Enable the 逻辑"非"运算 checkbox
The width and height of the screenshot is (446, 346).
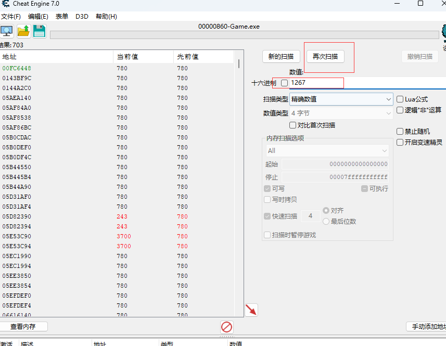(x=400, y=110)
